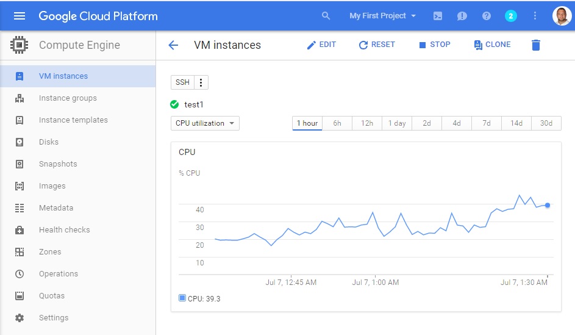Open Health checks in sidebar
Screen dimensions: 575x335
[x=77, y=230]
